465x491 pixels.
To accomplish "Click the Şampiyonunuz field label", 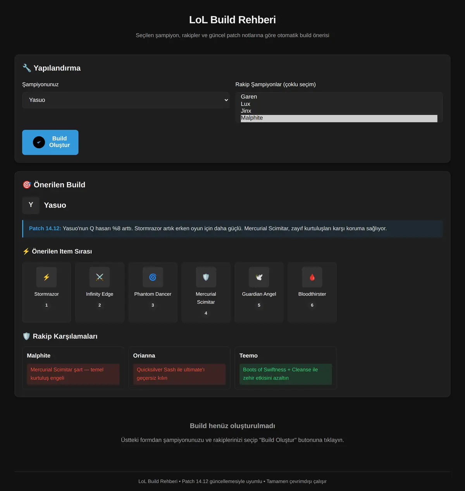I will click(40, 84).
